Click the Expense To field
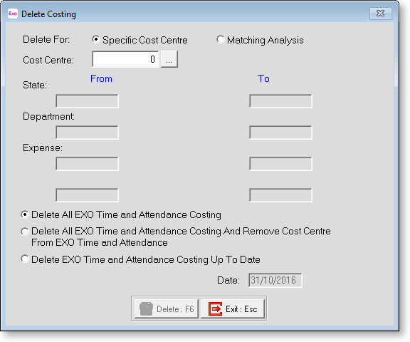 point(280,164)
